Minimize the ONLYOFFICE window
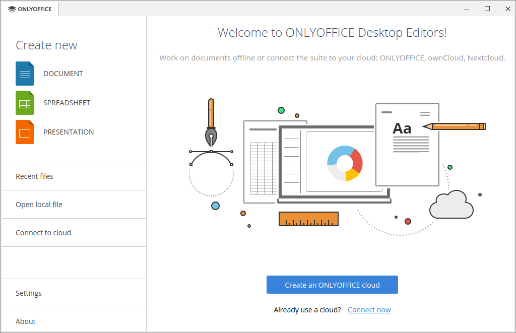This screenshot has width=516, height=333. point(467,9)
